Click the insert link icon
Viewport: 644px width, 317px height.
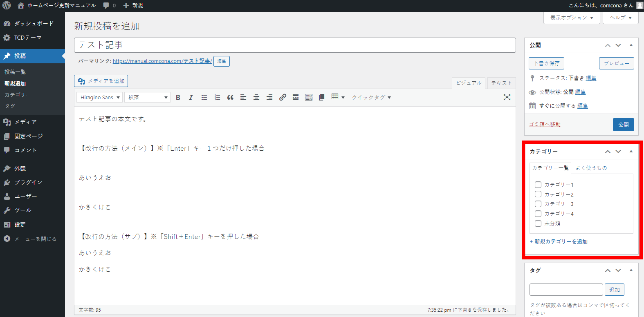[283, 98]
